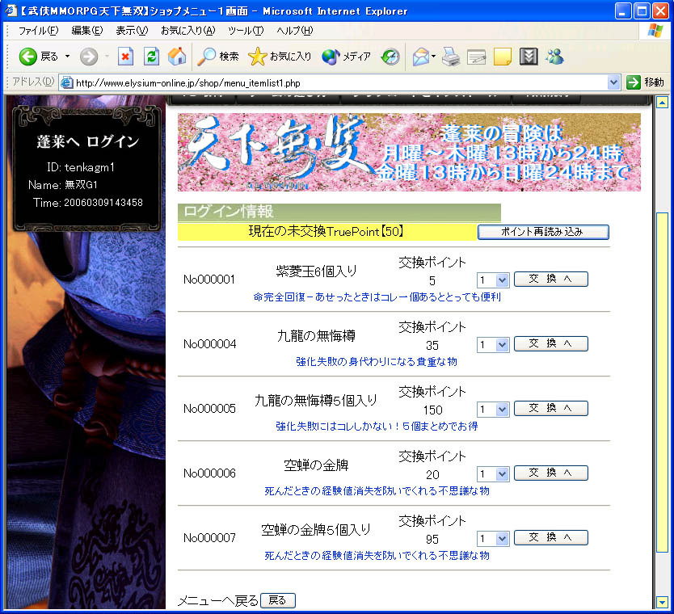This screenshot has width=674, height=614.
Task: Open the ツール(T) menu
Action: pyautogui.click(x=245, y=31)
